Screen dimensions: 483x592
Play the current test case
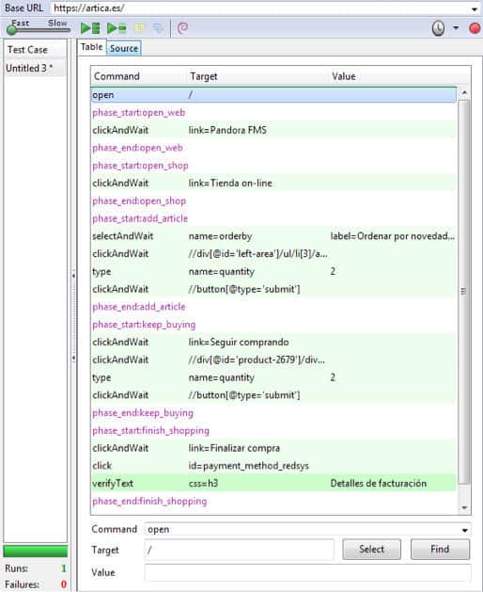(x=117, y=28)
